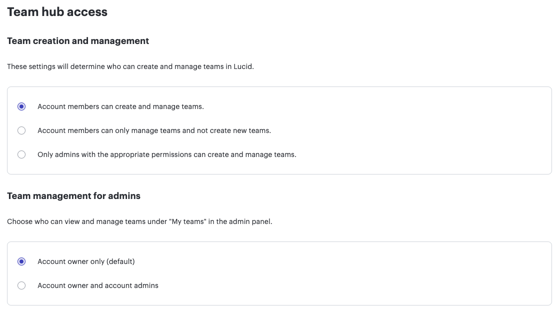Keep 'Account owner only (default)' selected
Viewport: 559px width, 320px height.
pos(21,261)
